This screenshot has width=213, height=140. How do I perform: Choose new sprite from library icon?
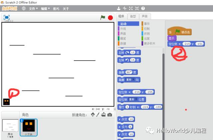[93, 115]
